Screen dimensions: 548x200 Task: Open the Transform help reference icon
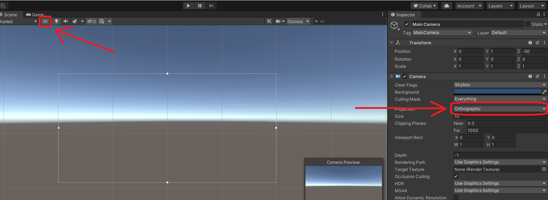click(x=530, y=43)
